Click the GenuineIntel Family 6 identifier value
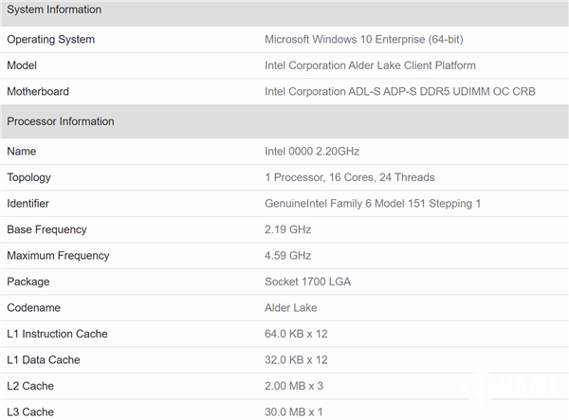This screenshot has height=420, width=569. coord(373,204)
